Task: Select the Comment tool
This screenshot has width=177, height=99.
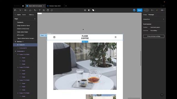Action: [52, 10]
